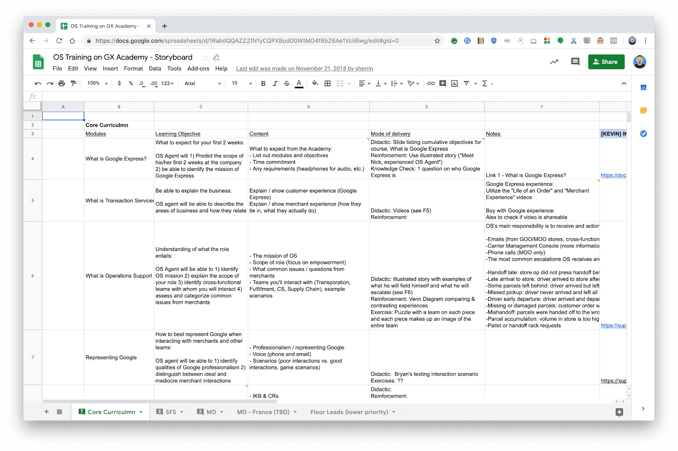Insert a chart from the toolbar
Screen dimensions: 678x451
[x=454, y=84]
